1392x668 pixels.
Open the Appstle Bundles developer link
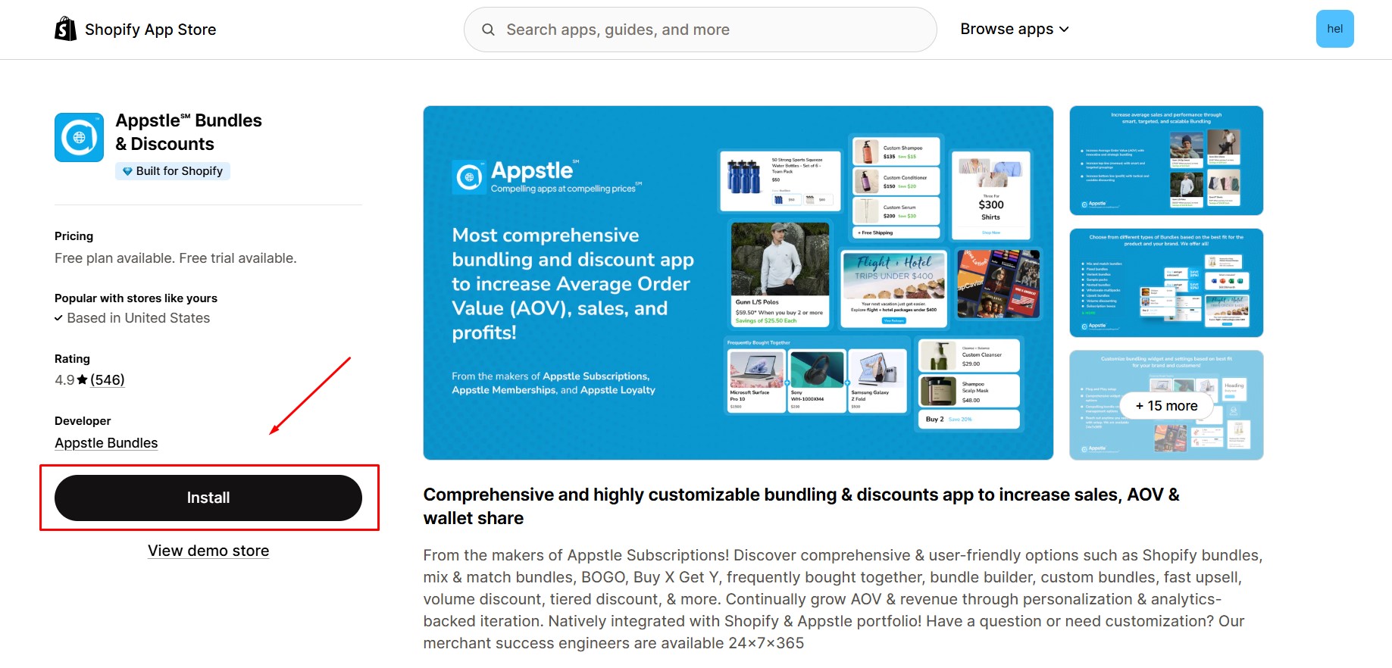coord(106,443)
